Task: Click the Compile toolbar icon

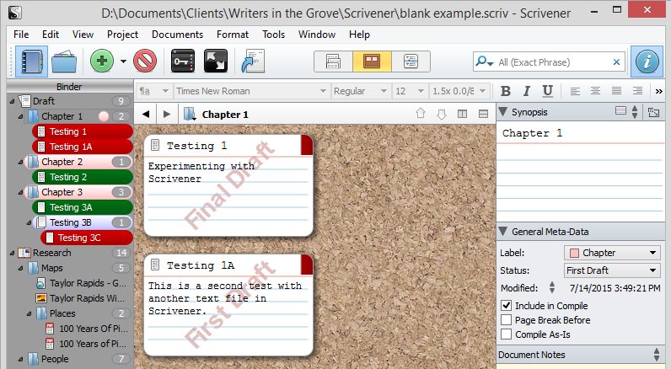Action: 253,61
